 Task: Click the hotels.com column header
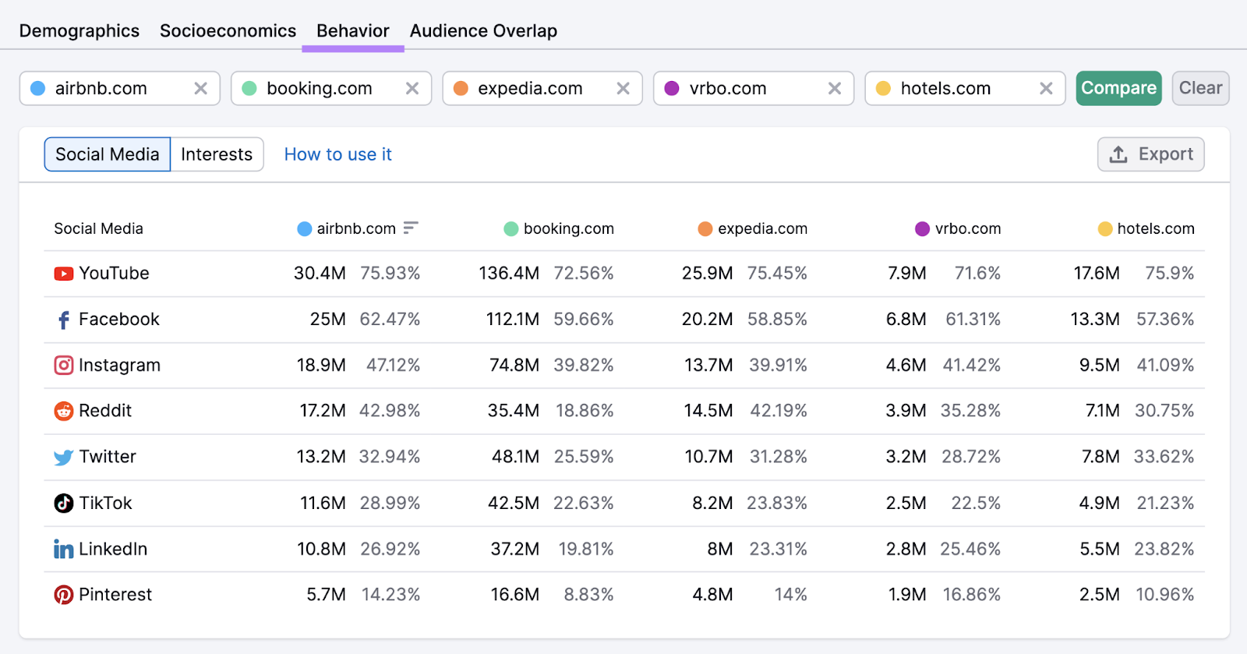[1146, 228]
